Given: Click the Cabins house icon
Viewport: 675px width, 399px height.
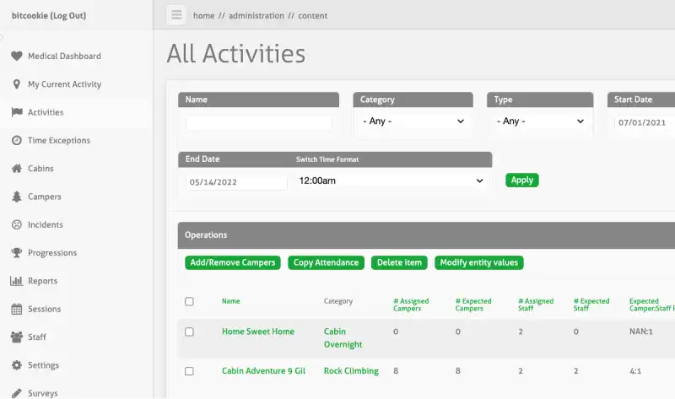Looking at the screenshot, I should coord(16,169).
